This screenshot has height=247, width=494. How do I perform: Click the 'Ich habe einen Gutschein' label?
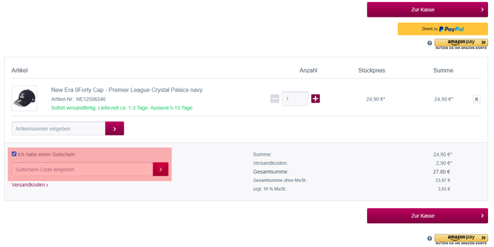tap(46, 154)
